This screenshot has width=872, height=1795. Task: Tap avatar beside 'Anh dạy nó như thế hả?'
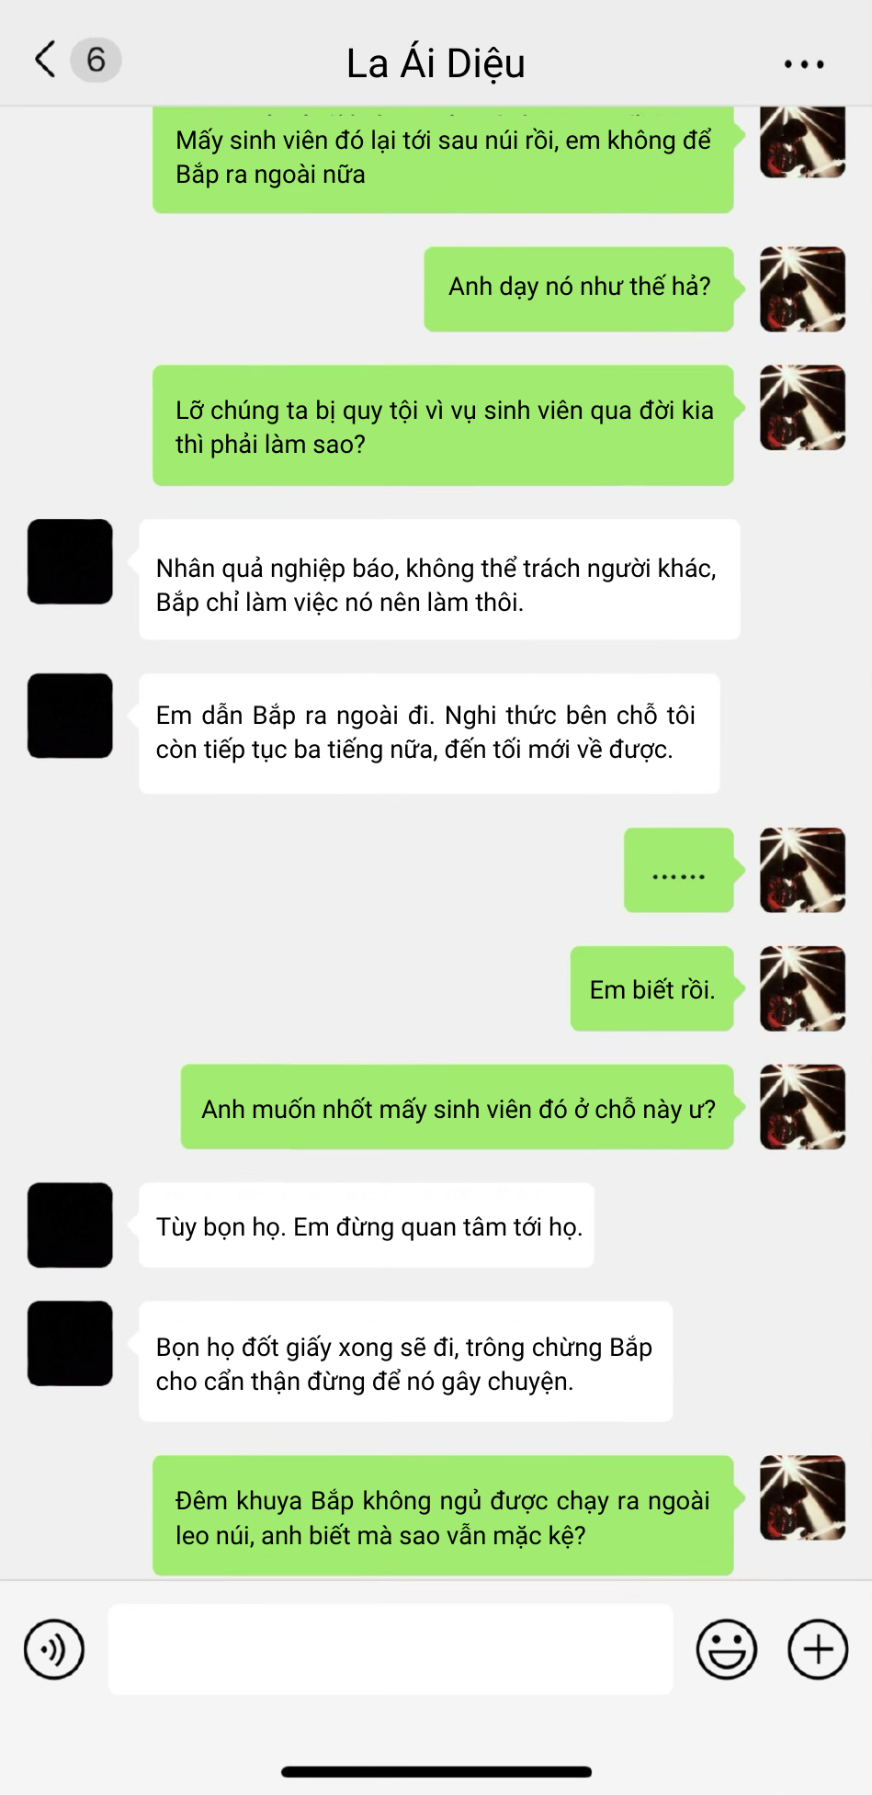click(x=802, y=289)
